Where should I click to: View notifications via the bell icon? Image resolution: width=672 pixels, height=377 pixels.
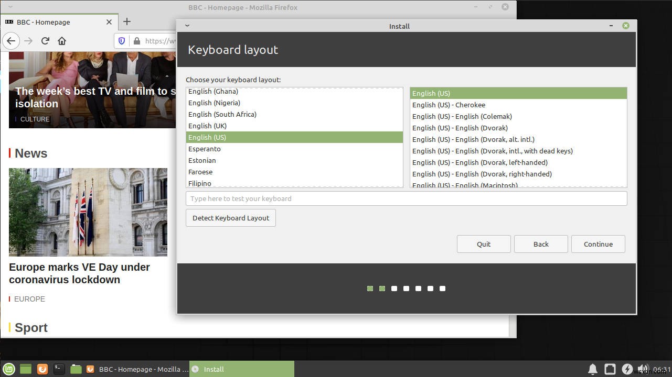(593, 369)
